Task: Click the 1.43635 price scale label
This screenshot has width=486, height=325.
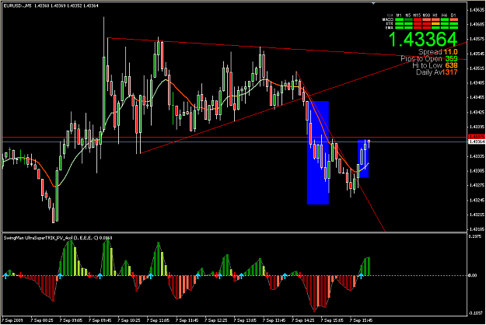Action: 477,9
